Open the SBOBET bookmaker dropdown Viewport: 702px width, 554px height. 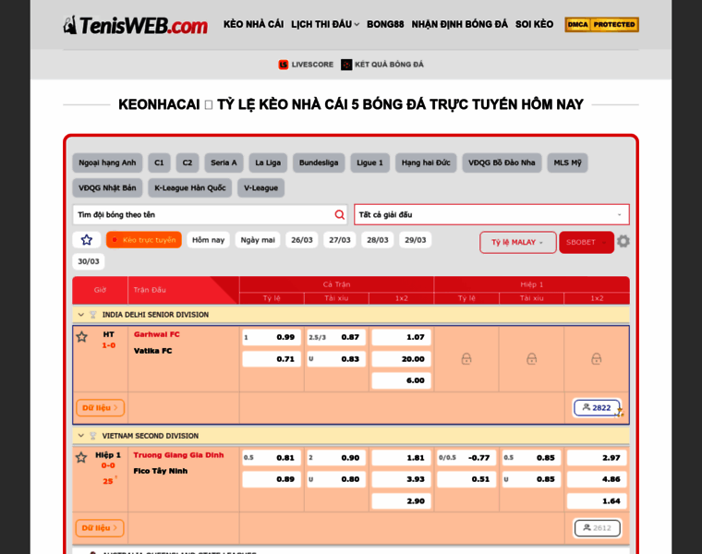pos(587,242)
